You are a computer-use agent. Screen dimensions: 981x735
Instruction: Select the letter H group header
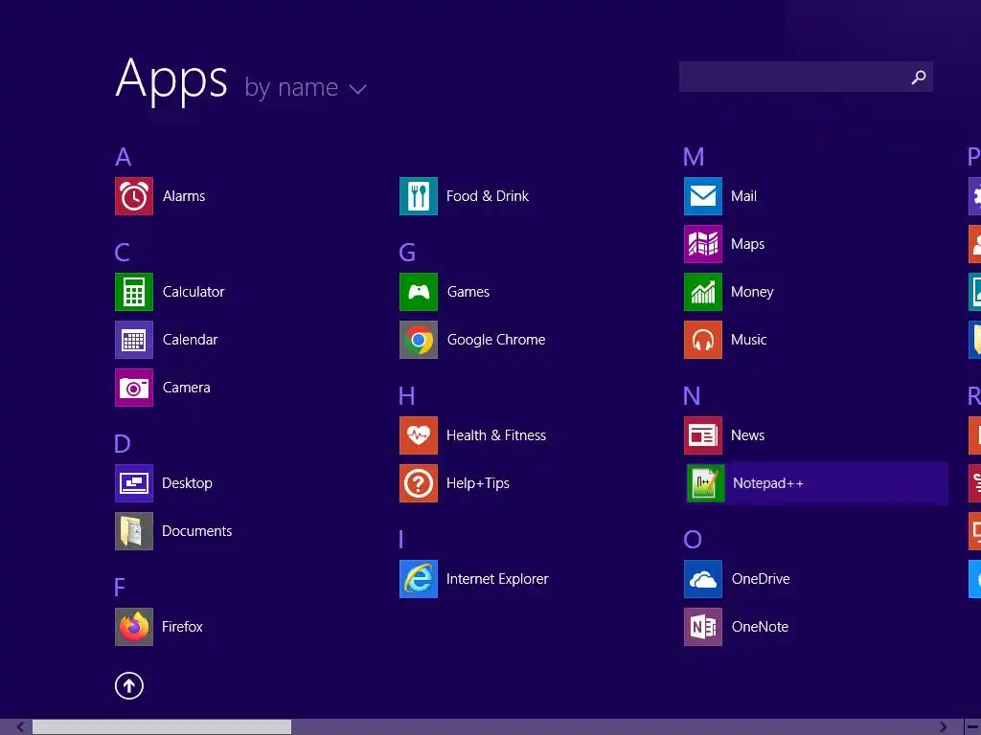coord(406,395)
